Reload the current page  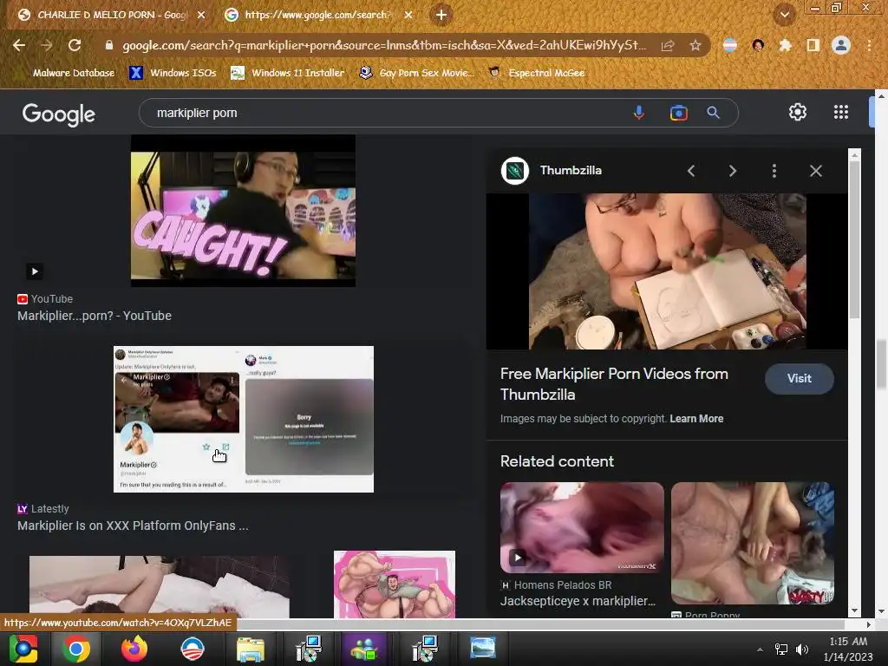tap(75, 45)
